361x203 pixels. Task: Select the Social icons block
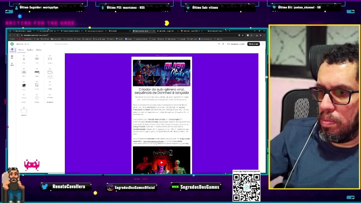coord(37,85)
